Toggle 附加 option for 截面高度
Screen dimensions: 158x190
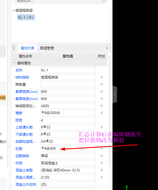(102, 99)
